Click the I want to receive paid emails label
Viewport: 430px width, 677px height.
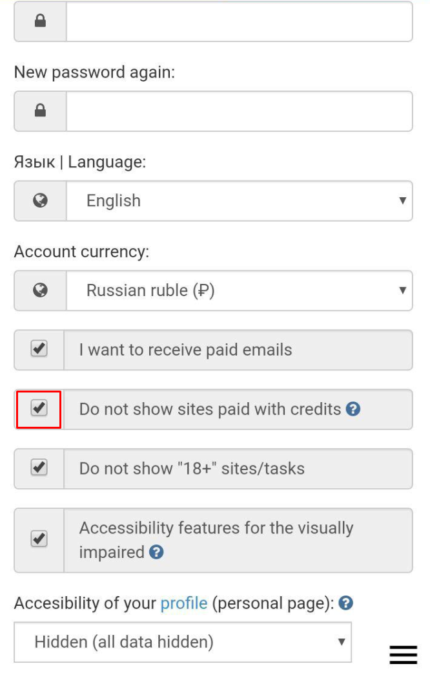tap(185, 350)
